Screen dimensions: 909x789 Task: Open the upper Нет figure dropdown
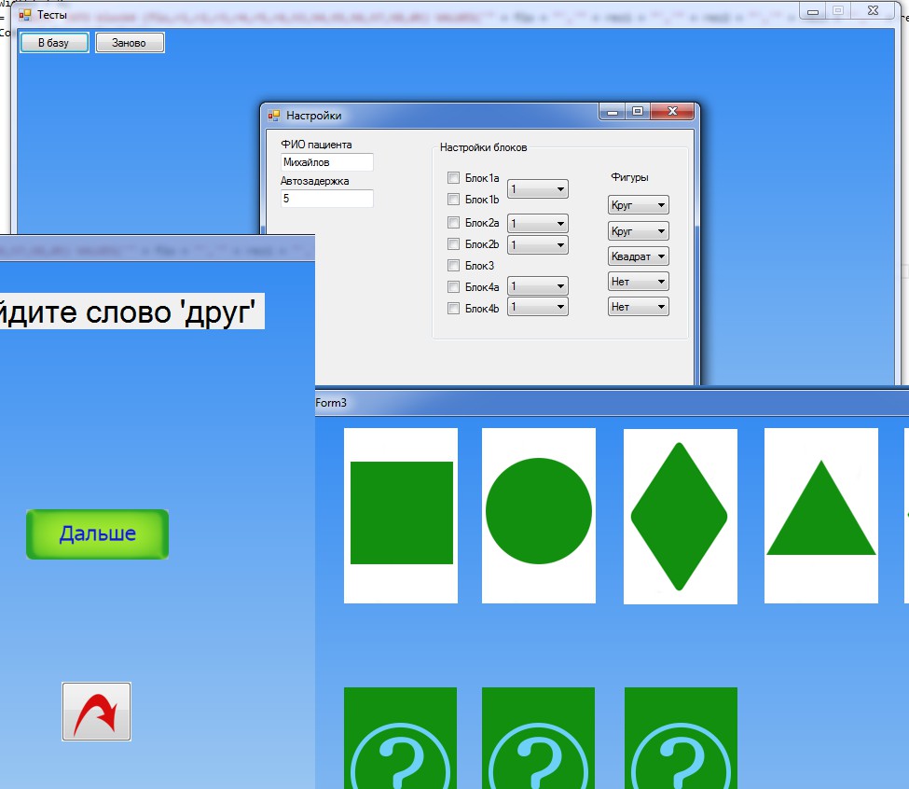(x=639, y=281)
